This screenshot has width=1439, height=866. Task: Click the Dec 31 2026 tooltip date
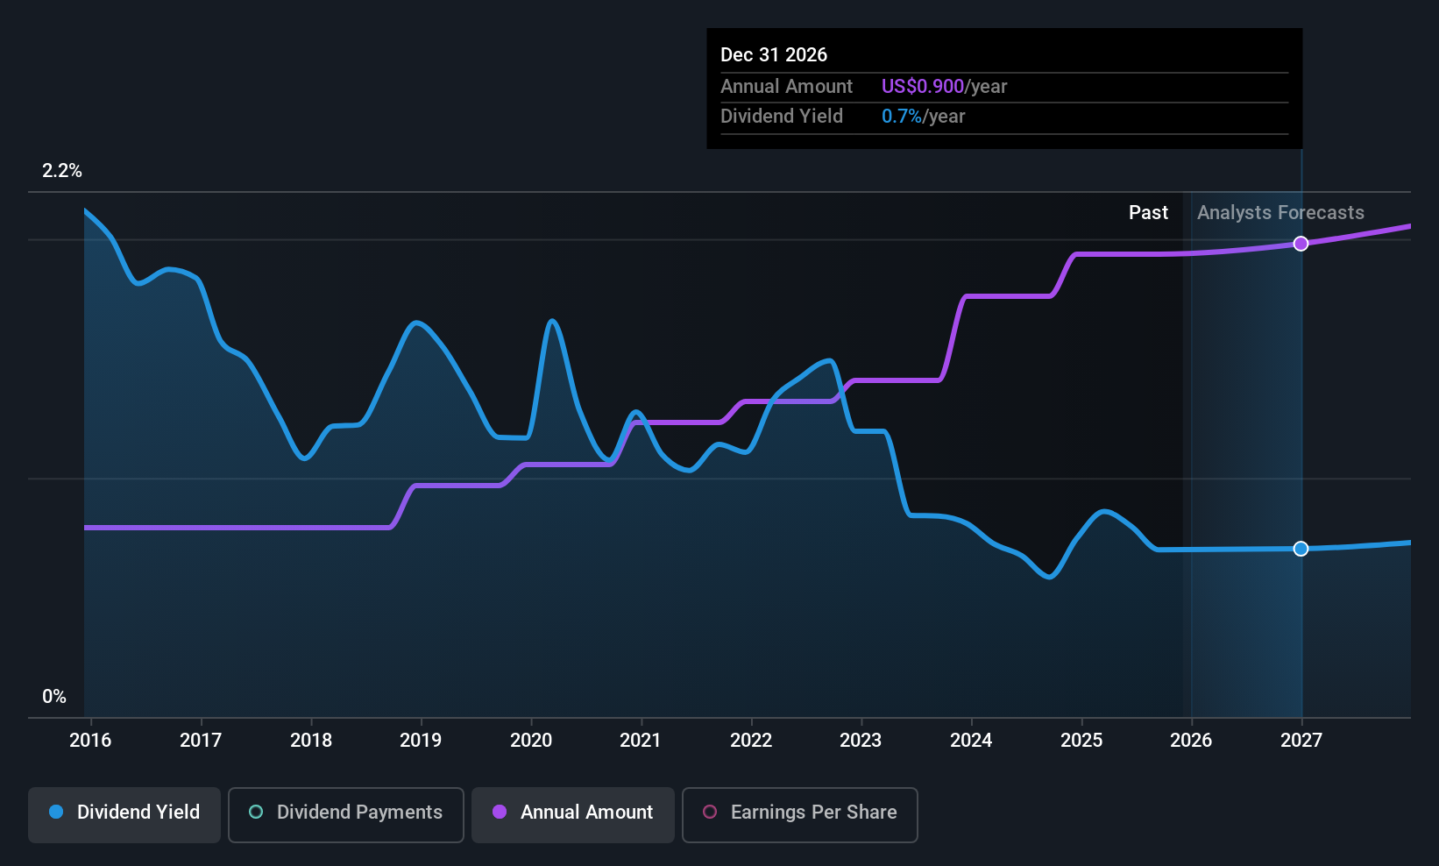[774, 55]
